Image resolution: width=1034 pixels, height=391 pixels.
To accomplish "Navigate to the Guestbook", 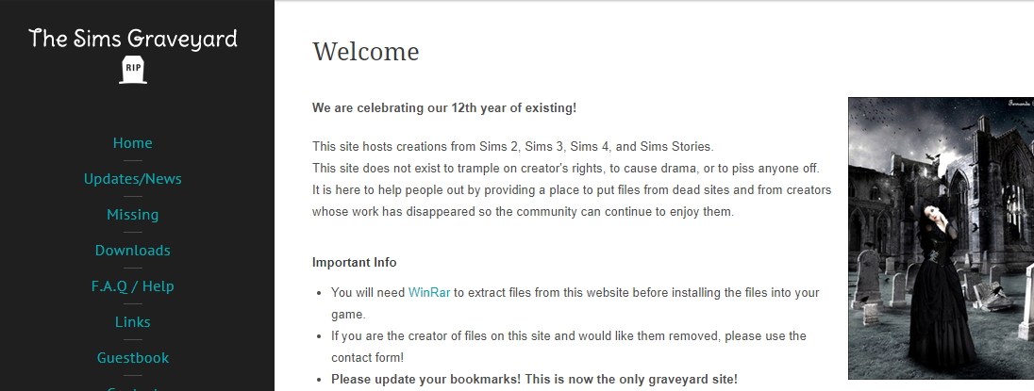I will (132, 358).
